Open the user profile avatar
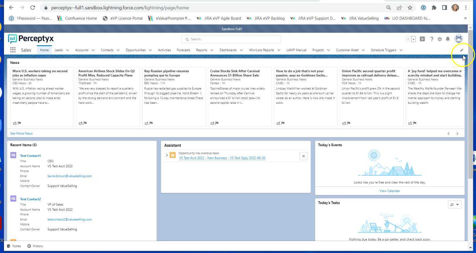476x253 pixels. 458,39
